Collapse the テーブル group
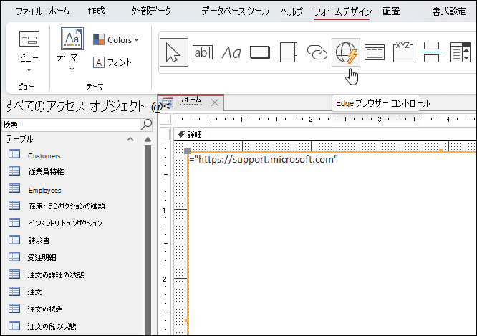This screenshot has height=336, width=477. pyautogui.click(x=130, y=140)
